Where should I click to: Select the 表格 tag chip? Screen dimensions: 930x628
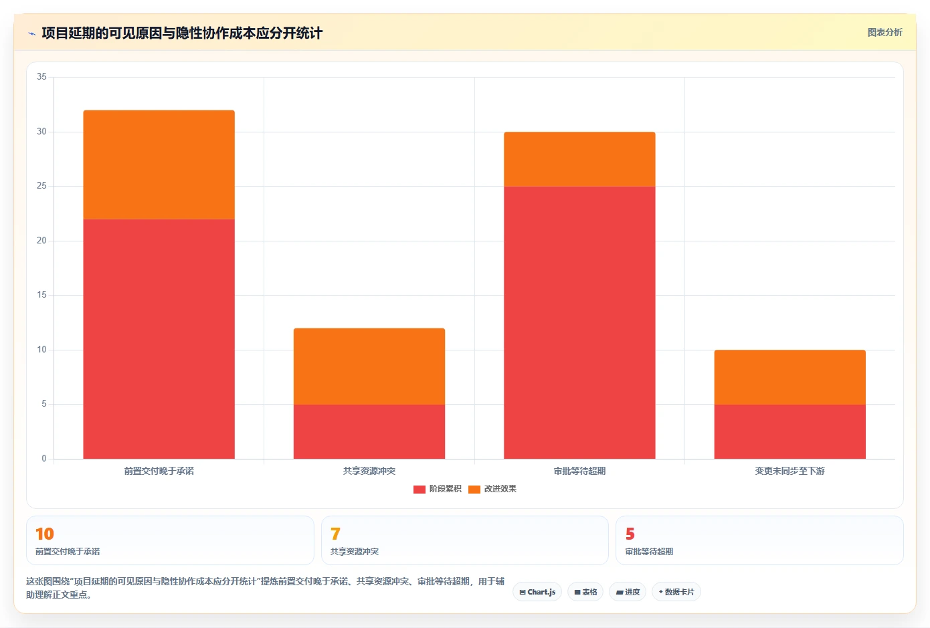click(x=585, y=592)
